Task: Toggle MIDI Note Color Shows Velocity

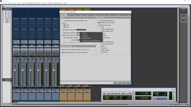Action: (98, 23)
